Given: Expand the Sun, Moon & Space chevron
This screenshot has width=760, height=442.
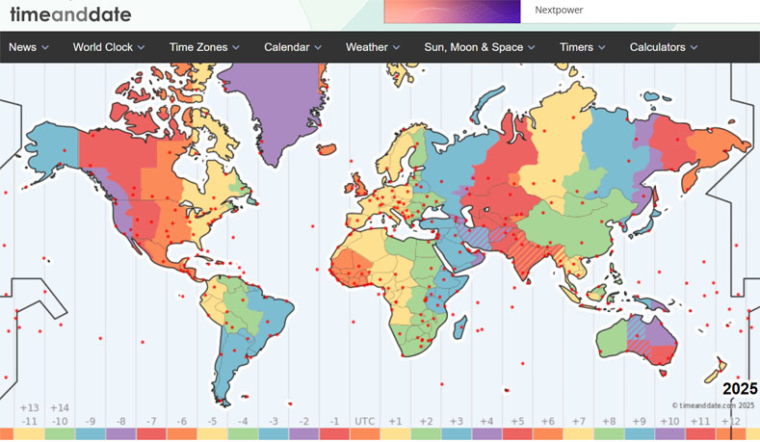Looking at the screenshot, I should [533, 47].
